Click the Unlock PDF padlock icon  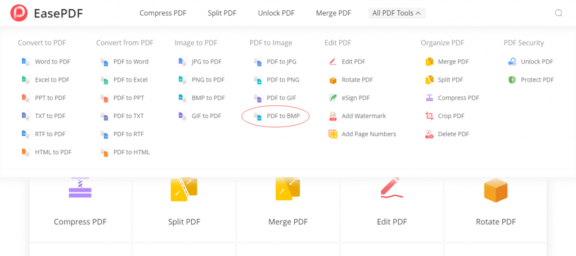tap(512, 62)
